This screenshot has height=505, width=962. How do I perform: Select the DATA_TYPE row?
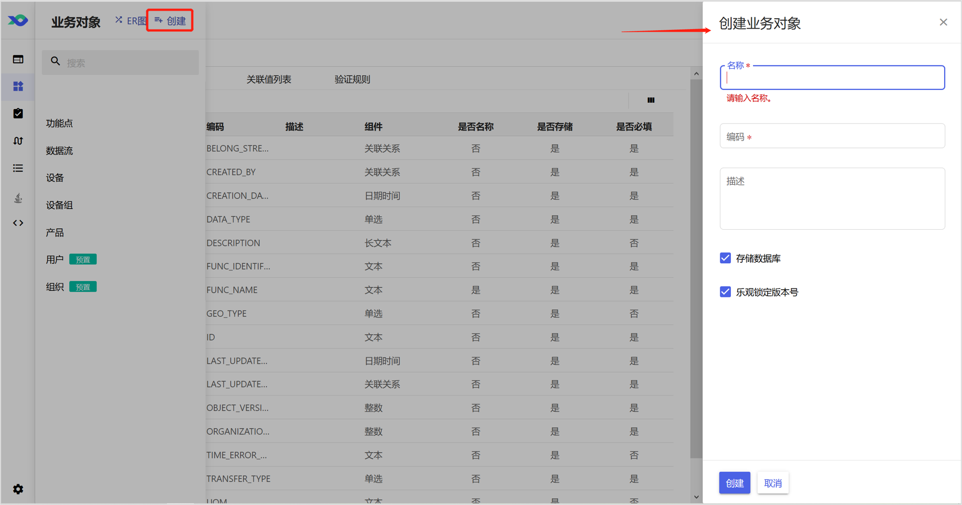pyautogui.click(x=439, y=219)
